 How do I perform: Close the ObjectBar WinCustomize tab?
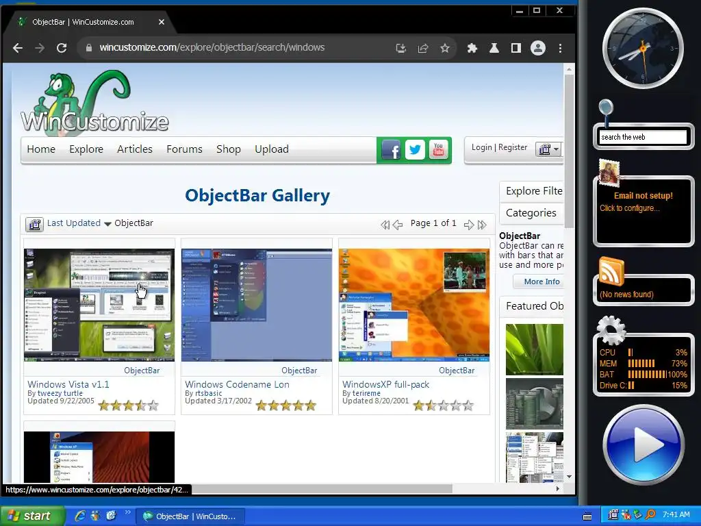(162, 22)
